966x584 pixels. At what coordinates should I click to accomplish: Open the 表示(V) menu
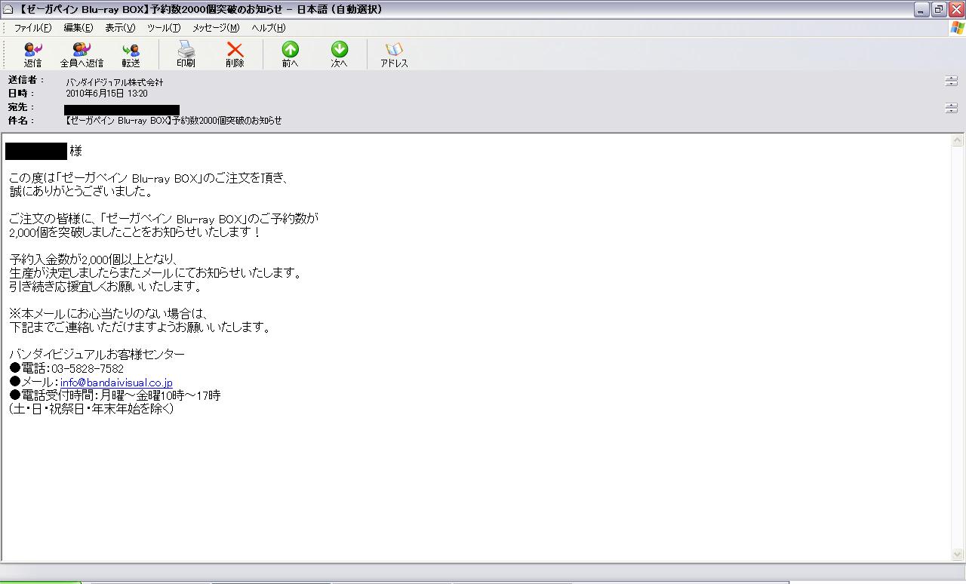point(120,28)
